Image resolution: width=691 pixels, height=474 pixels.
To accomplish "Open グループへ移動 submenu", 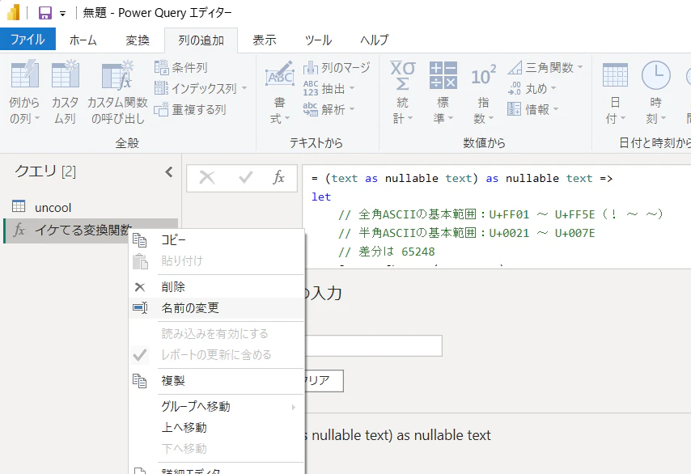I will click(x=216, y=407).
